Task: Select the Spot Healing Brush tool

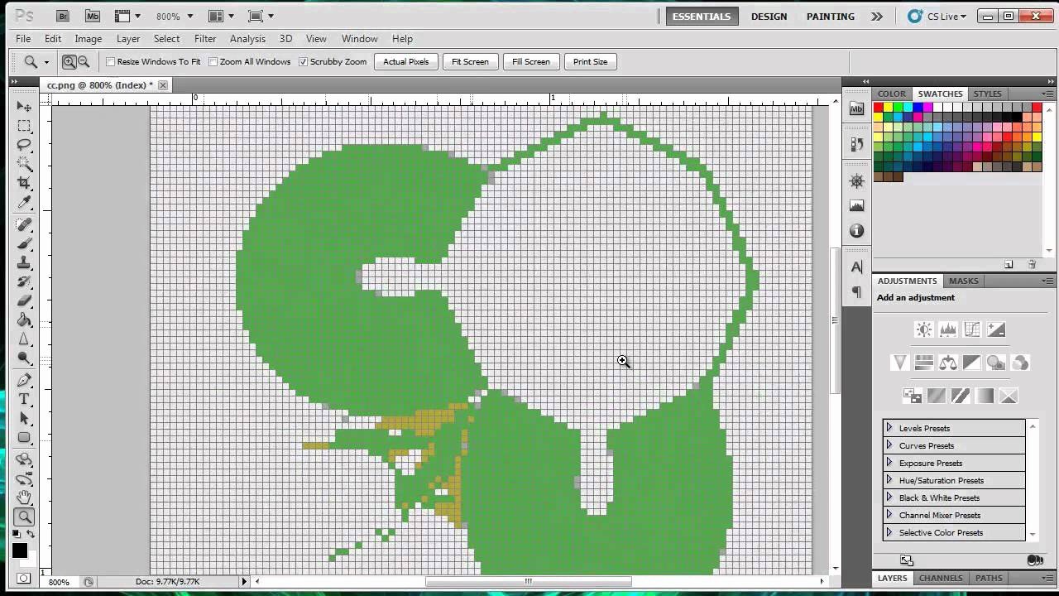Action: [x=24, y=225]
